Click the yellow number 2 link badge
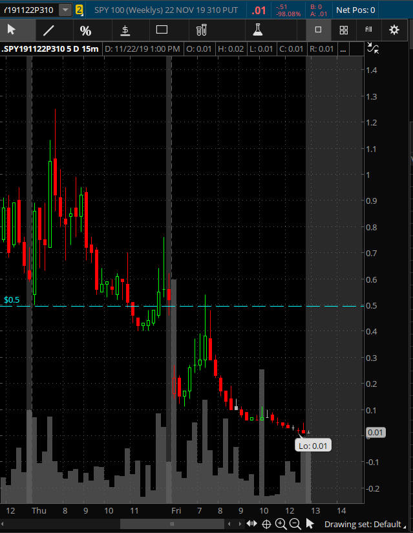The image size is (413, 533). click(79, 10)
